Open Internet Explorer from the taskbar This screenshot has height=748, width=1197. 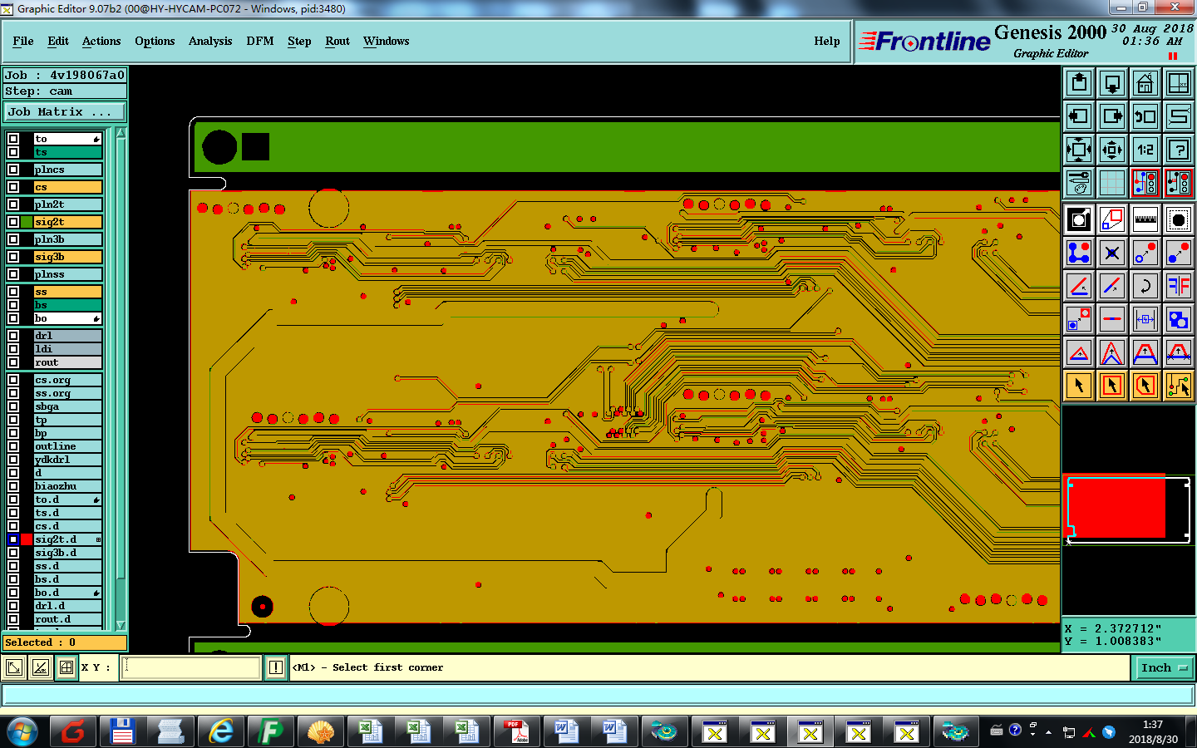coord(221,731)
